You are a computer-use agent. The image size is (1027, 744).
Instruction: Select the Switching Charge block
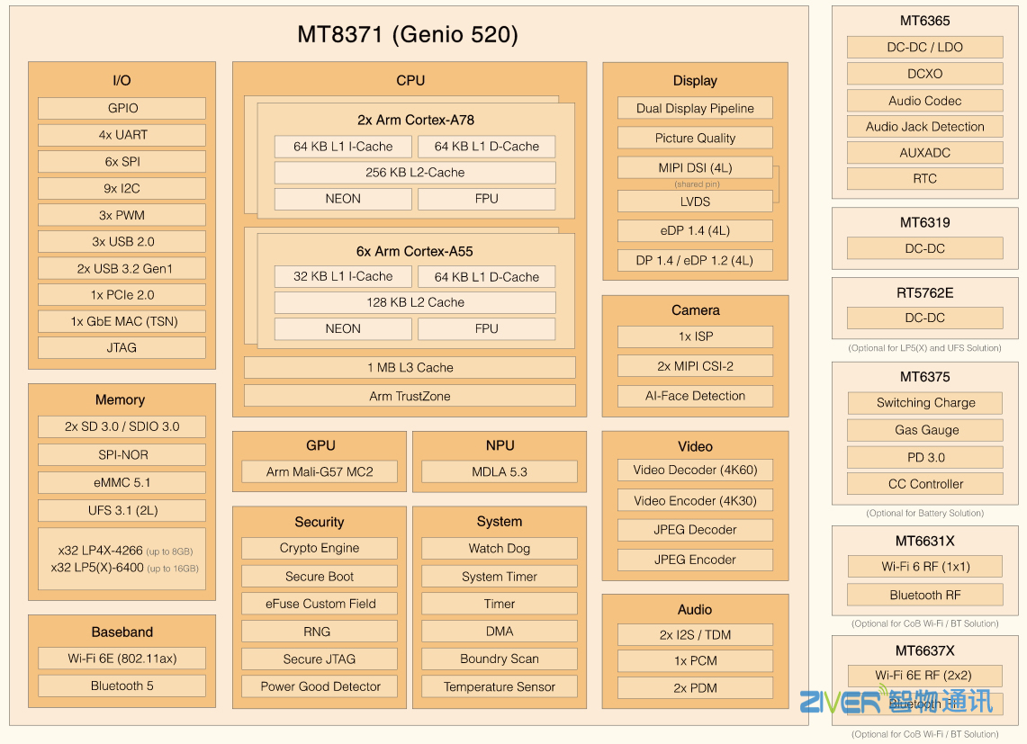click(x=924, y=403)
